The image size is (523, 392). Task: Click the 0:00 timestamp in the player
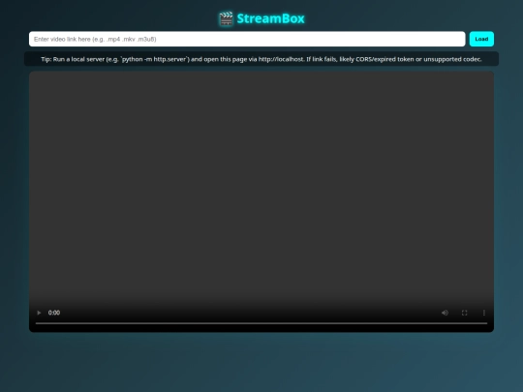point(54,313)
